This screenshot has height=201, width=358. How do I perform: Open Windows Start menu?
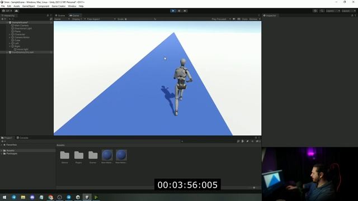[x=4, y=197]
